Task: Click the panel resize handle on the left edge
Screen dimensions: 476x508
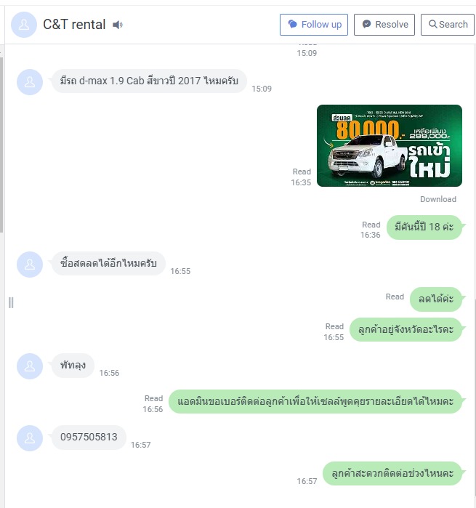Action: point(11,302)
